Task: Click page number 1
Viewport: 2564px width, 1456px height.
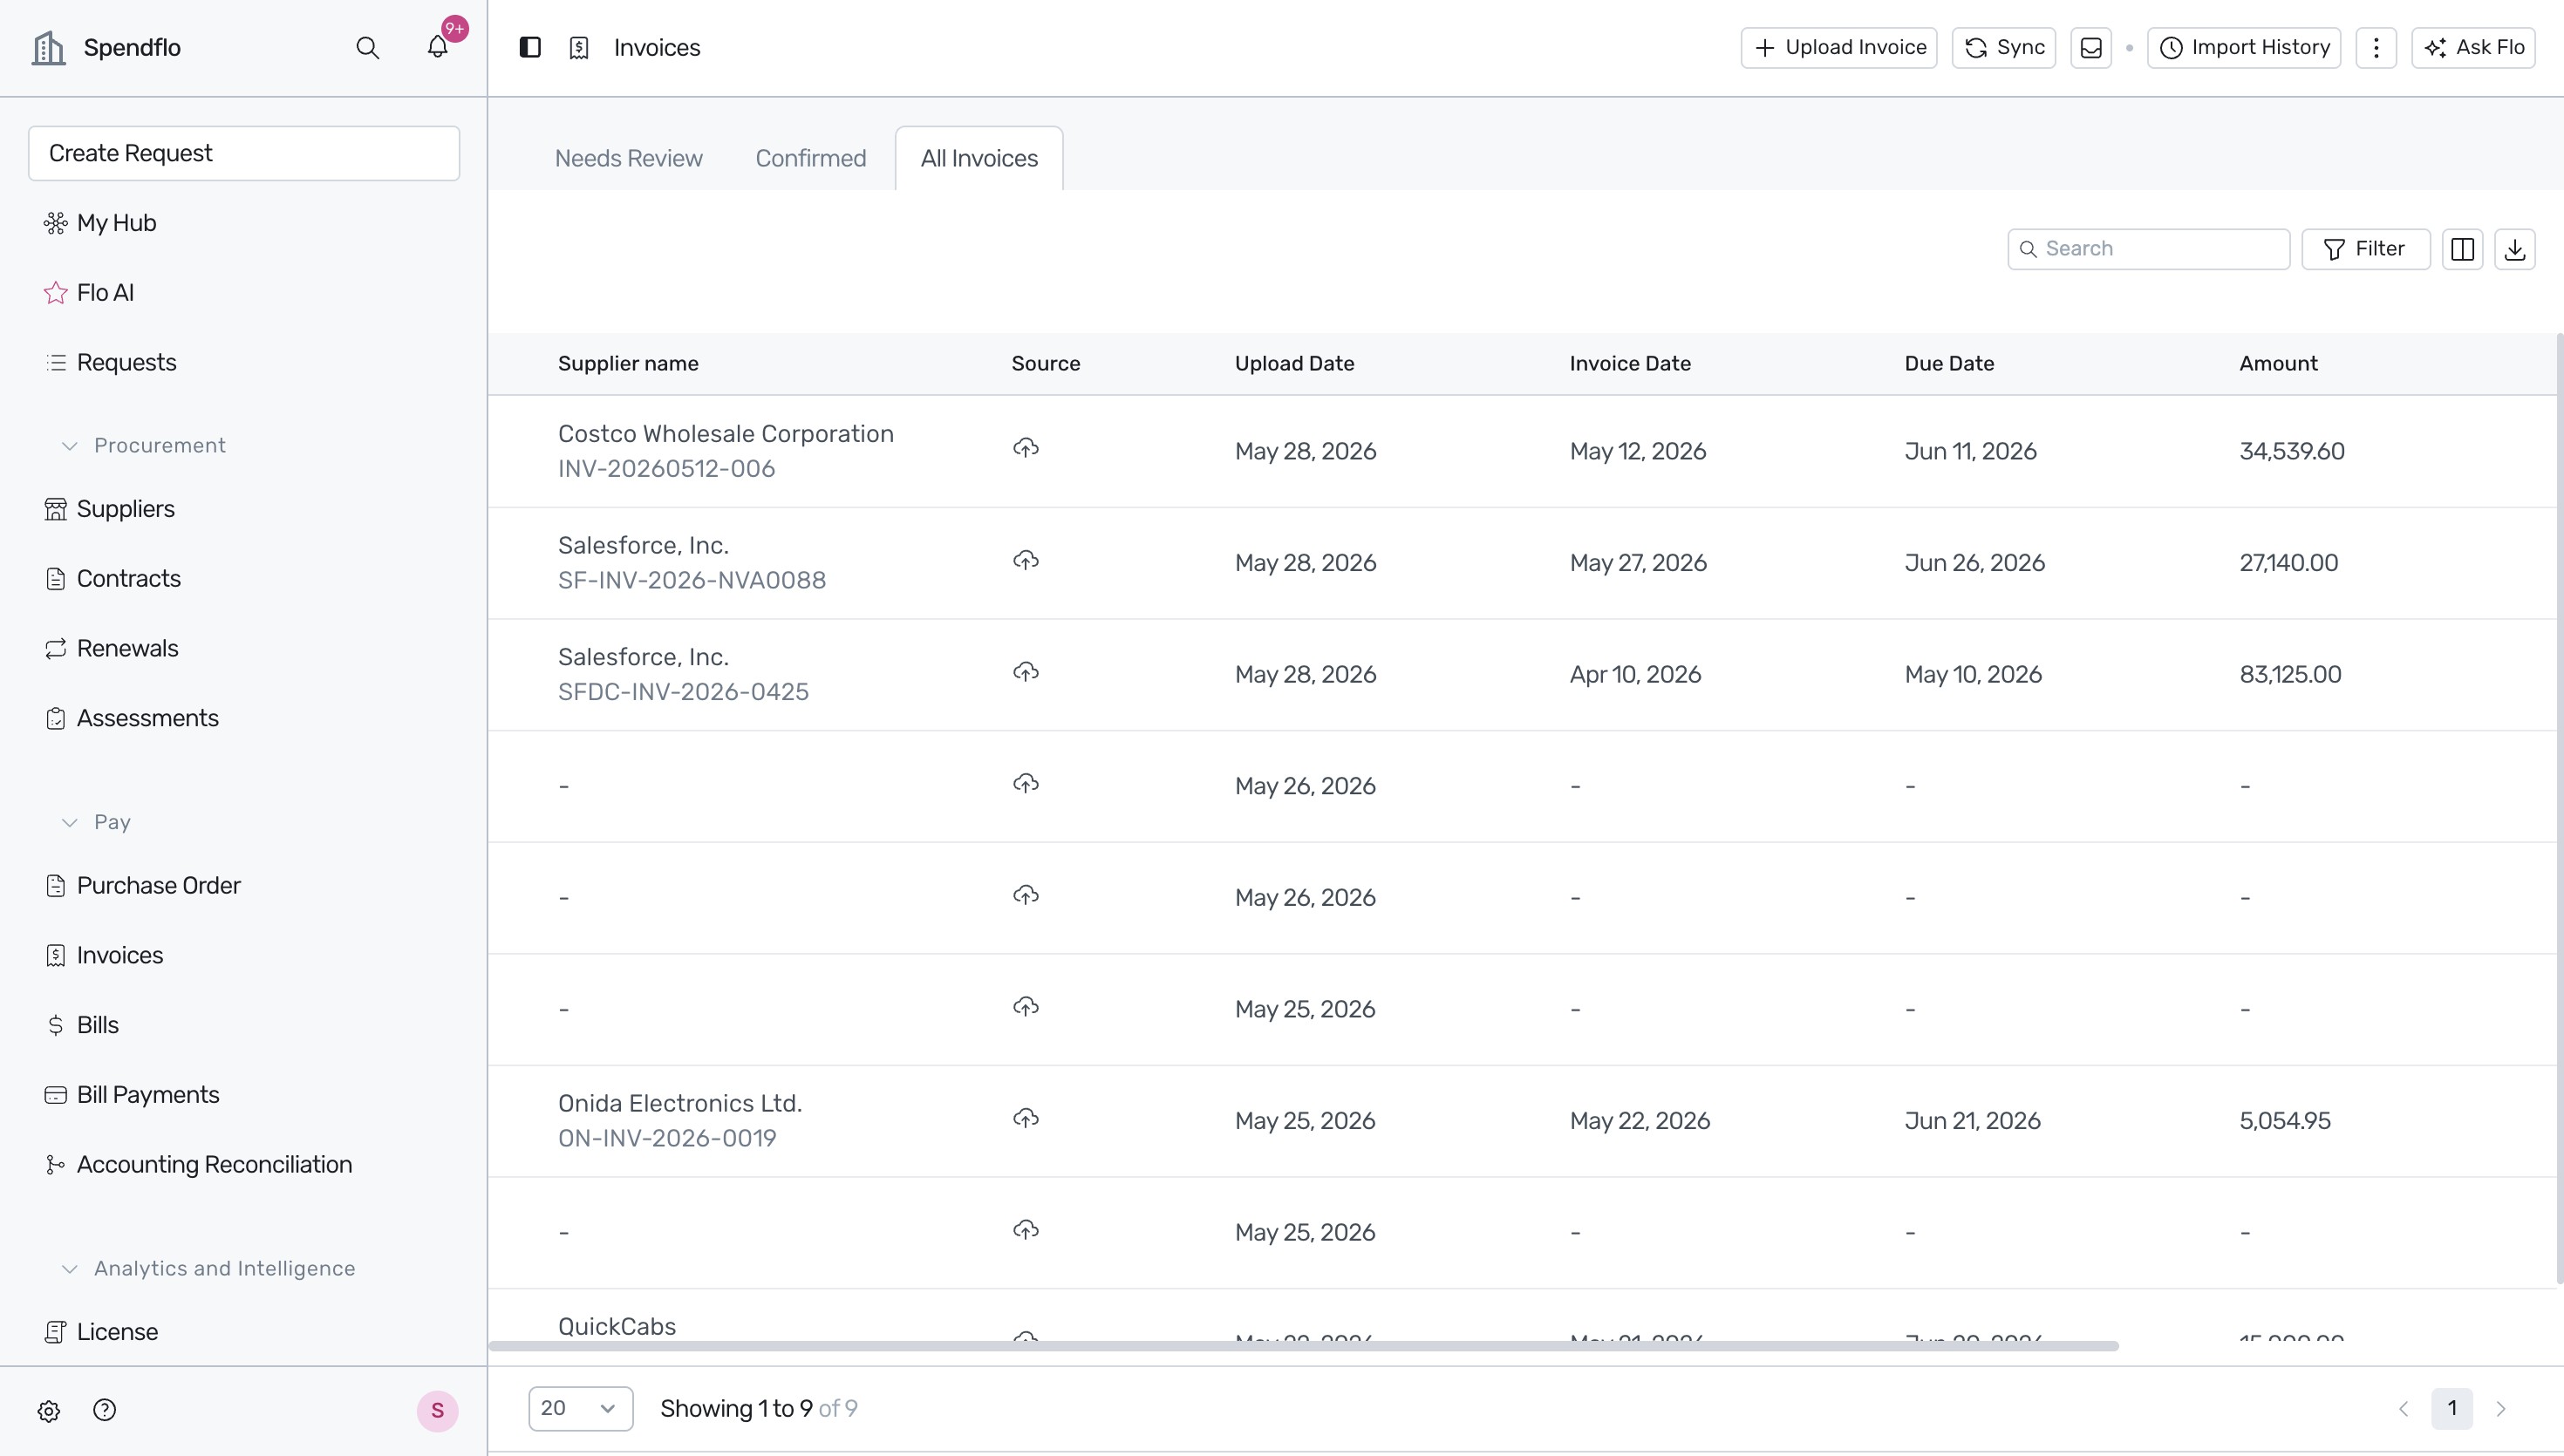Action: point(2452,1409)
